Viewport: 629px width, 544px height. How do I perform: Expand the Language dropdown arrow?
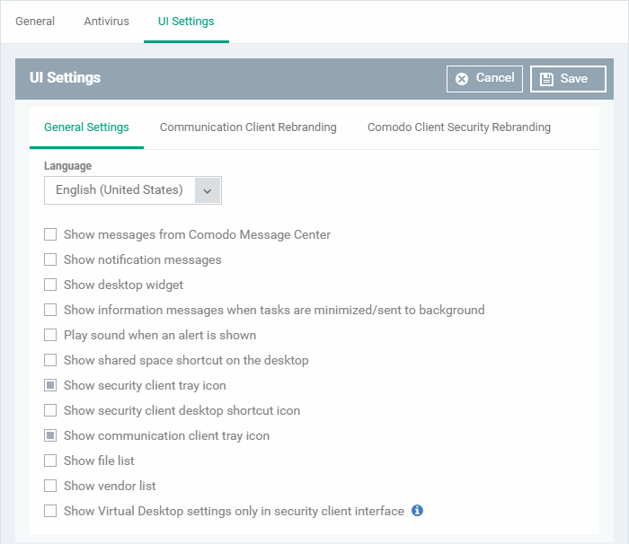208,191
